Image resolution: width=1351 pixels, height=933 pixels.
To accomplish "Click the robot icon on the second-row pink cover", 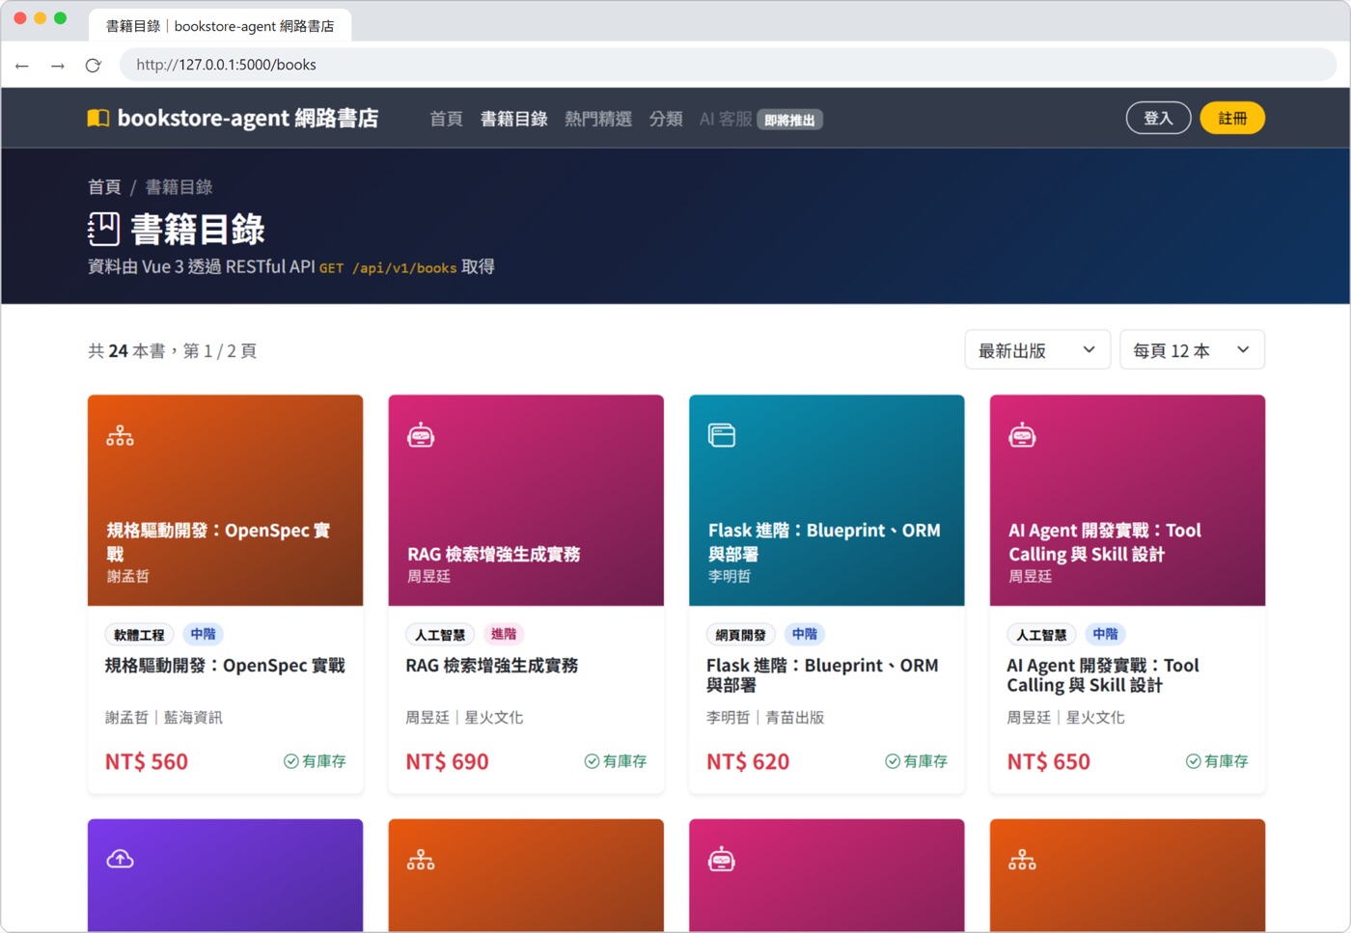I will click(x=722, y=859).
